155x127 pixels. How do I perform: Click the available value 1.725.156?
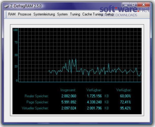click(94, 96)
